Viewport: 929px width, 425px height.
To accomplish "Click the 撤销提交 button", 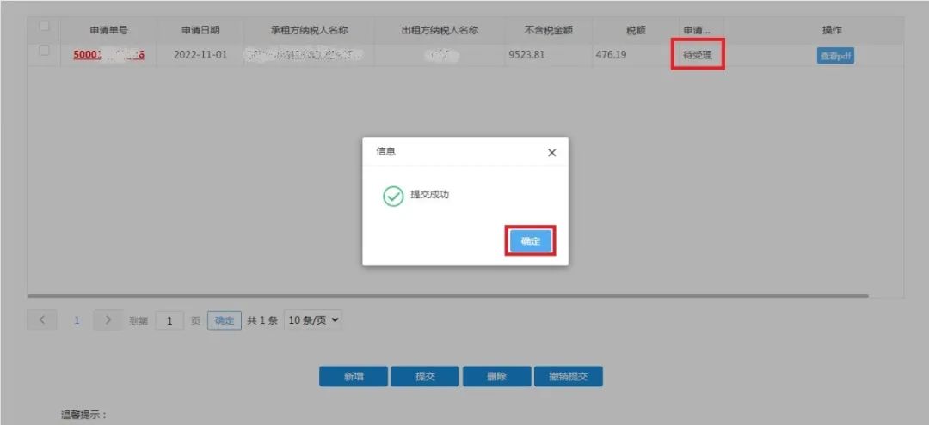I will (569, 377).
